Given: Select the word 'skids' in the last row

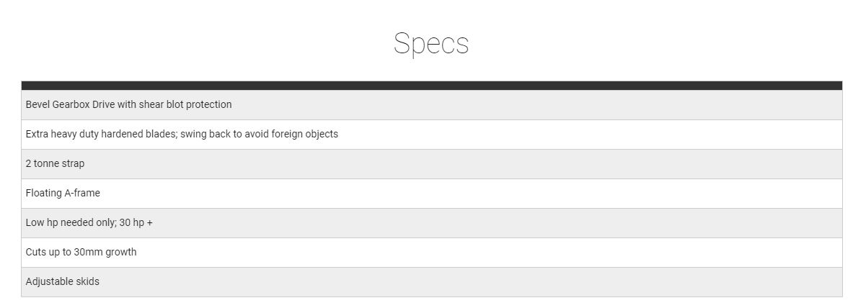Looking at the screenshot, I should click(x=87, y=281).
